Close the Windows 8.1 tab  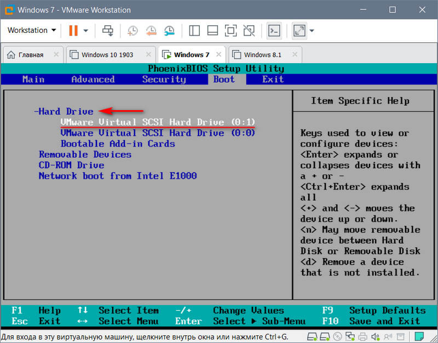295,54
